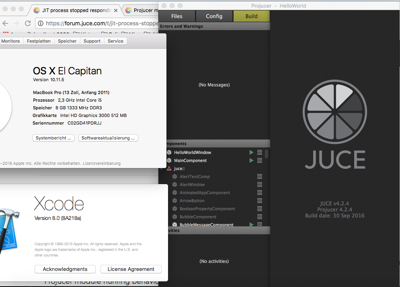Go back in Chrome browser
Viewport: 400px width, 287px height.
(5, 23)
